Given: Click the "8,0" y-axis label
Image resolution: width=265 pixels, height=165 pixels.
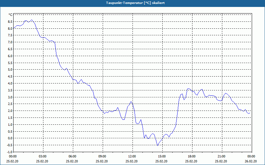Looking at the screenshot, I should [x=10, y=28].
